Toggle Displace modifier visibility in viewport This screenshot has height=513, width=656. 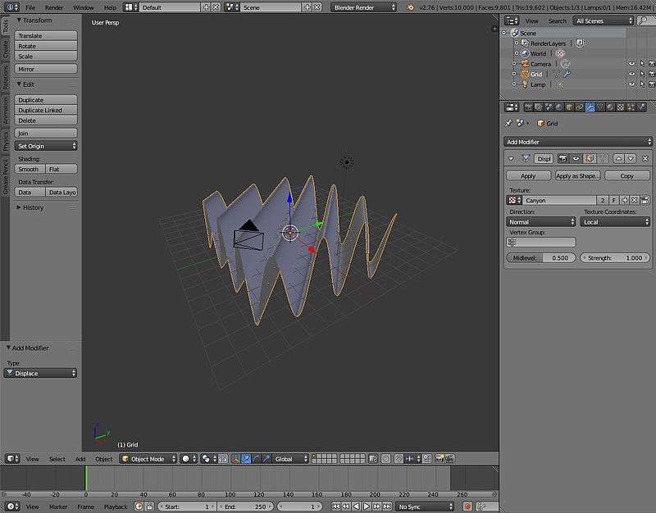(x=576, y=158)
